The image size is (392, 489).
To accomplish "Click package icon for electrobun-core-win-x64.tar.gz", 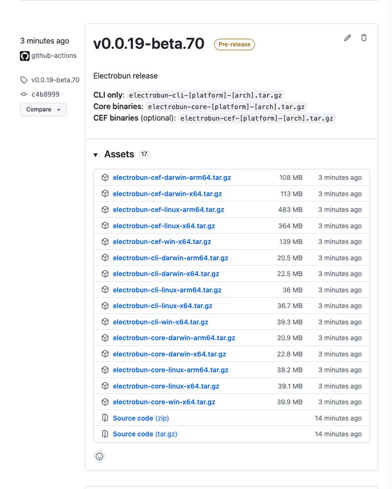I will click(x=105, y=402).
